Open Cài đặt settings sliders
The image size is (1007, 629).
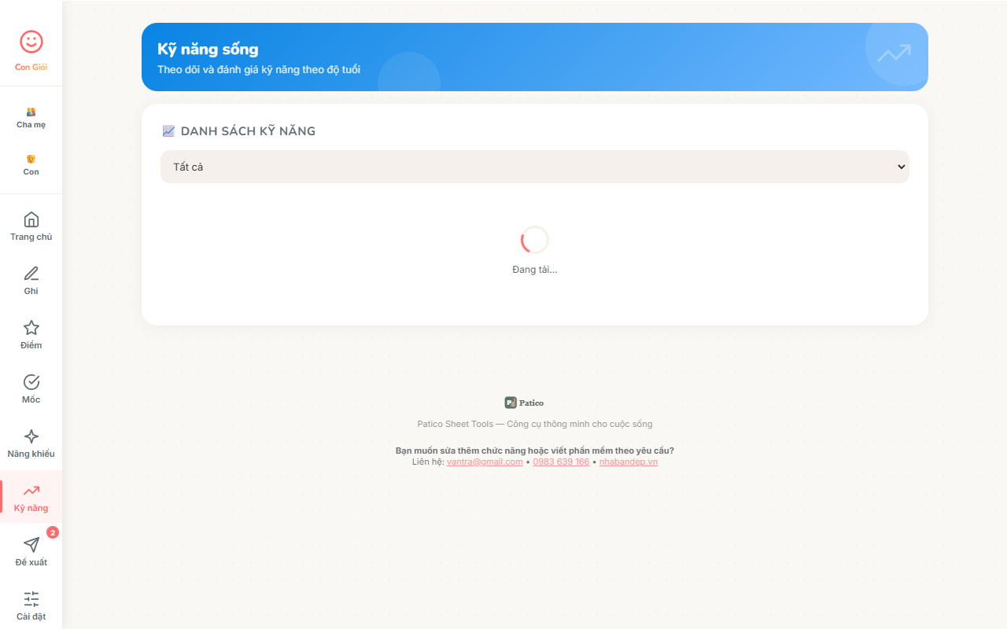31,605
